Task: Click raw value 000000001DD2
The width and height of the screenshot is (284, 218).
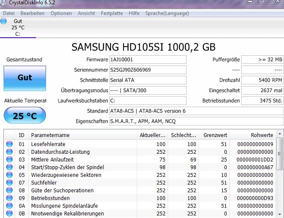Action: pyautogui.click(x=255, y=160)
